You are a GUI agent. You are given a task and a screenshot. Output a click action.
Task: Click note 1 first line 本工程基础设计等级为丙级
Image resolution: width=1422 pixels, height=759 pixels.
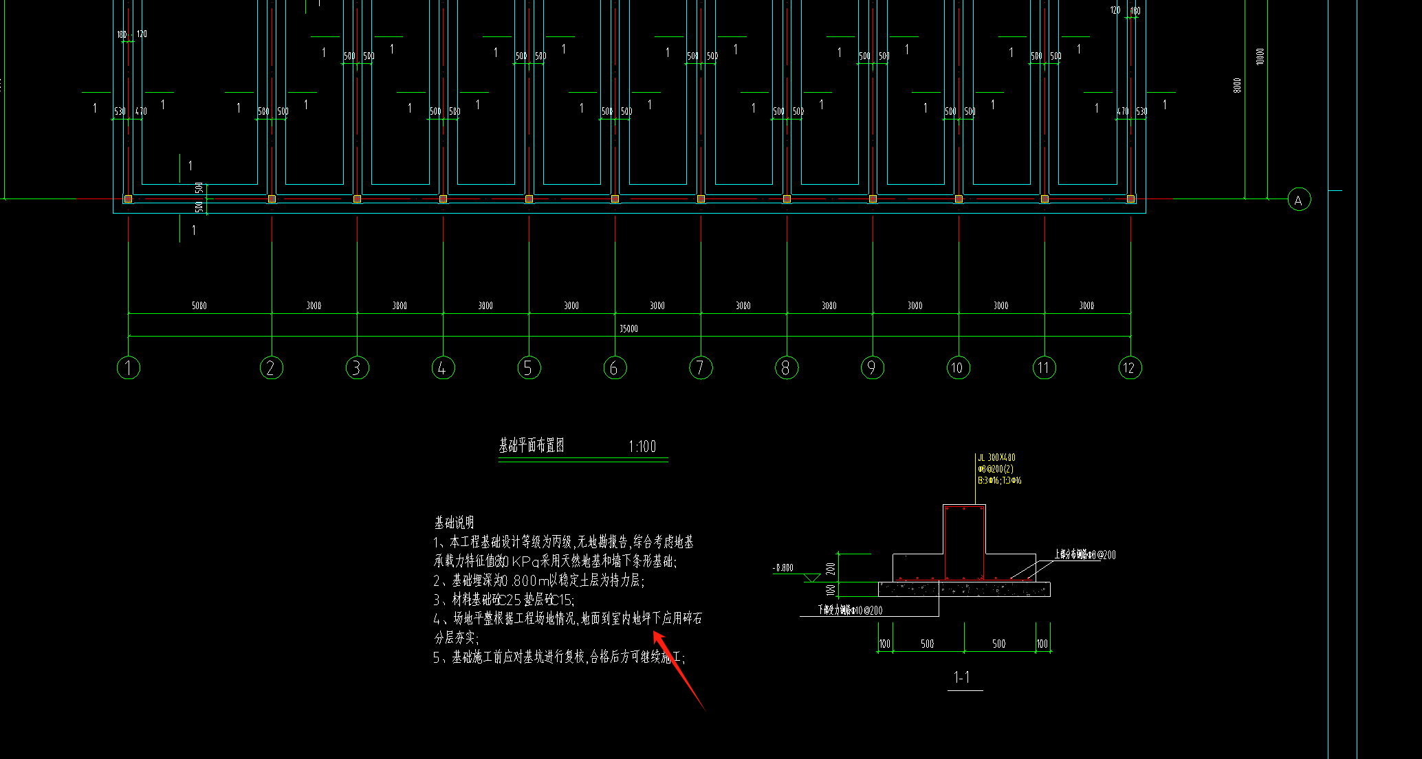[564, 542]
